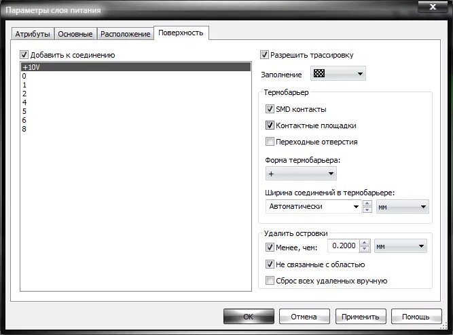Select net +10V in the list

[136, 67]
